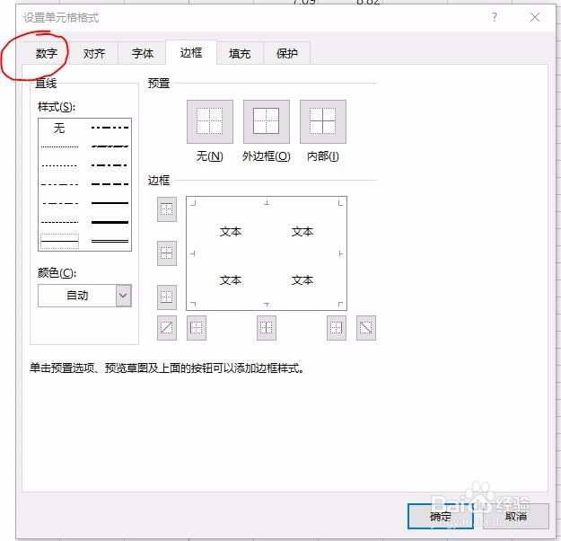
Task: Select the 边框 tab
Action: (191, 53)
